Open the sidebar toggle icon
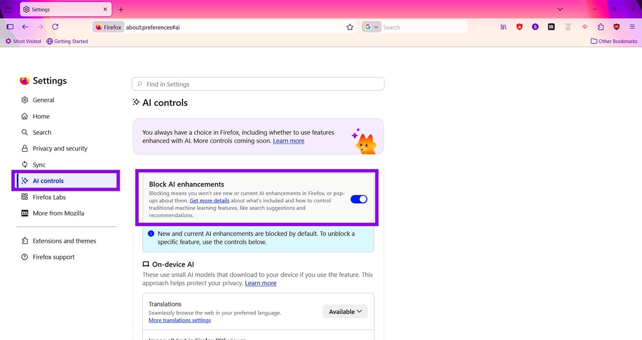The height and width of the screenshot is (340, 642). pos(10,27)
